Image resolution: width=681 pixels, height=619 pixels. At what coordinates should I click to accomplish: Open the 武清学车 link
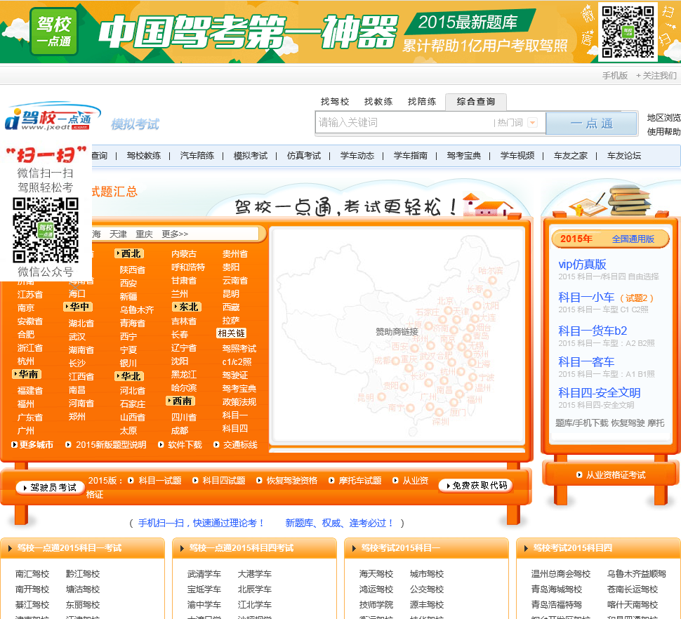tap(204, 574)
